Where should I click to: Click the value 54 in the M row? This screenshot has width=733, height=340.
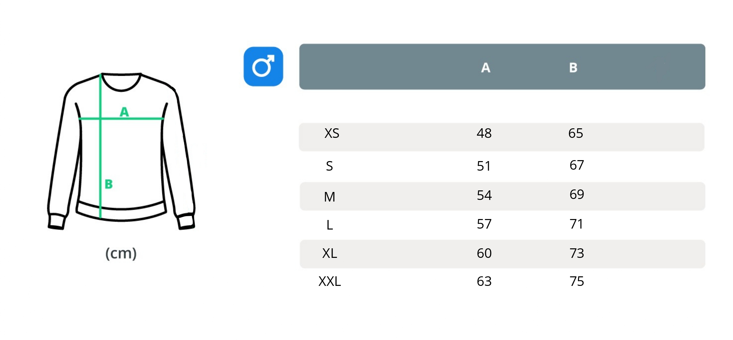click(484, 195)
